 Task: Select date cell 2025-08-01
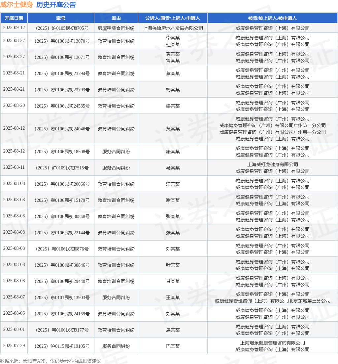(14, 329)
